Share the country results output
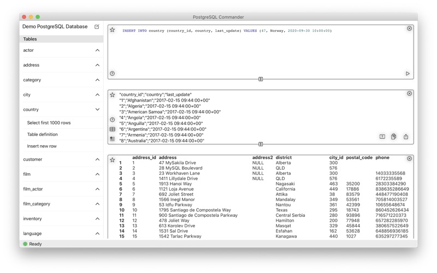 coord(406,136)
